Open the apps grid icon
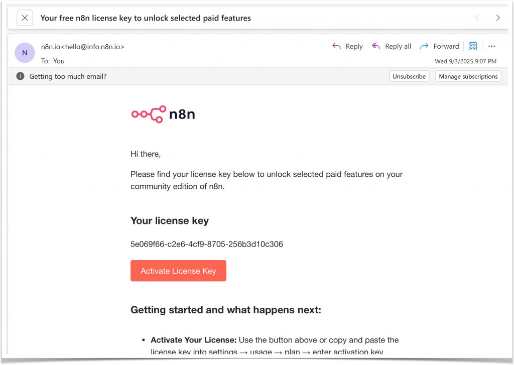Viewport: 514px width, 365px height. pyautogui.click(x=473, y=46)
